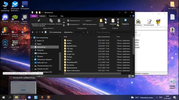Click the Выделить (Select) icon in ribbon
Screen dimensions: 179x100
tap(126, 20)
